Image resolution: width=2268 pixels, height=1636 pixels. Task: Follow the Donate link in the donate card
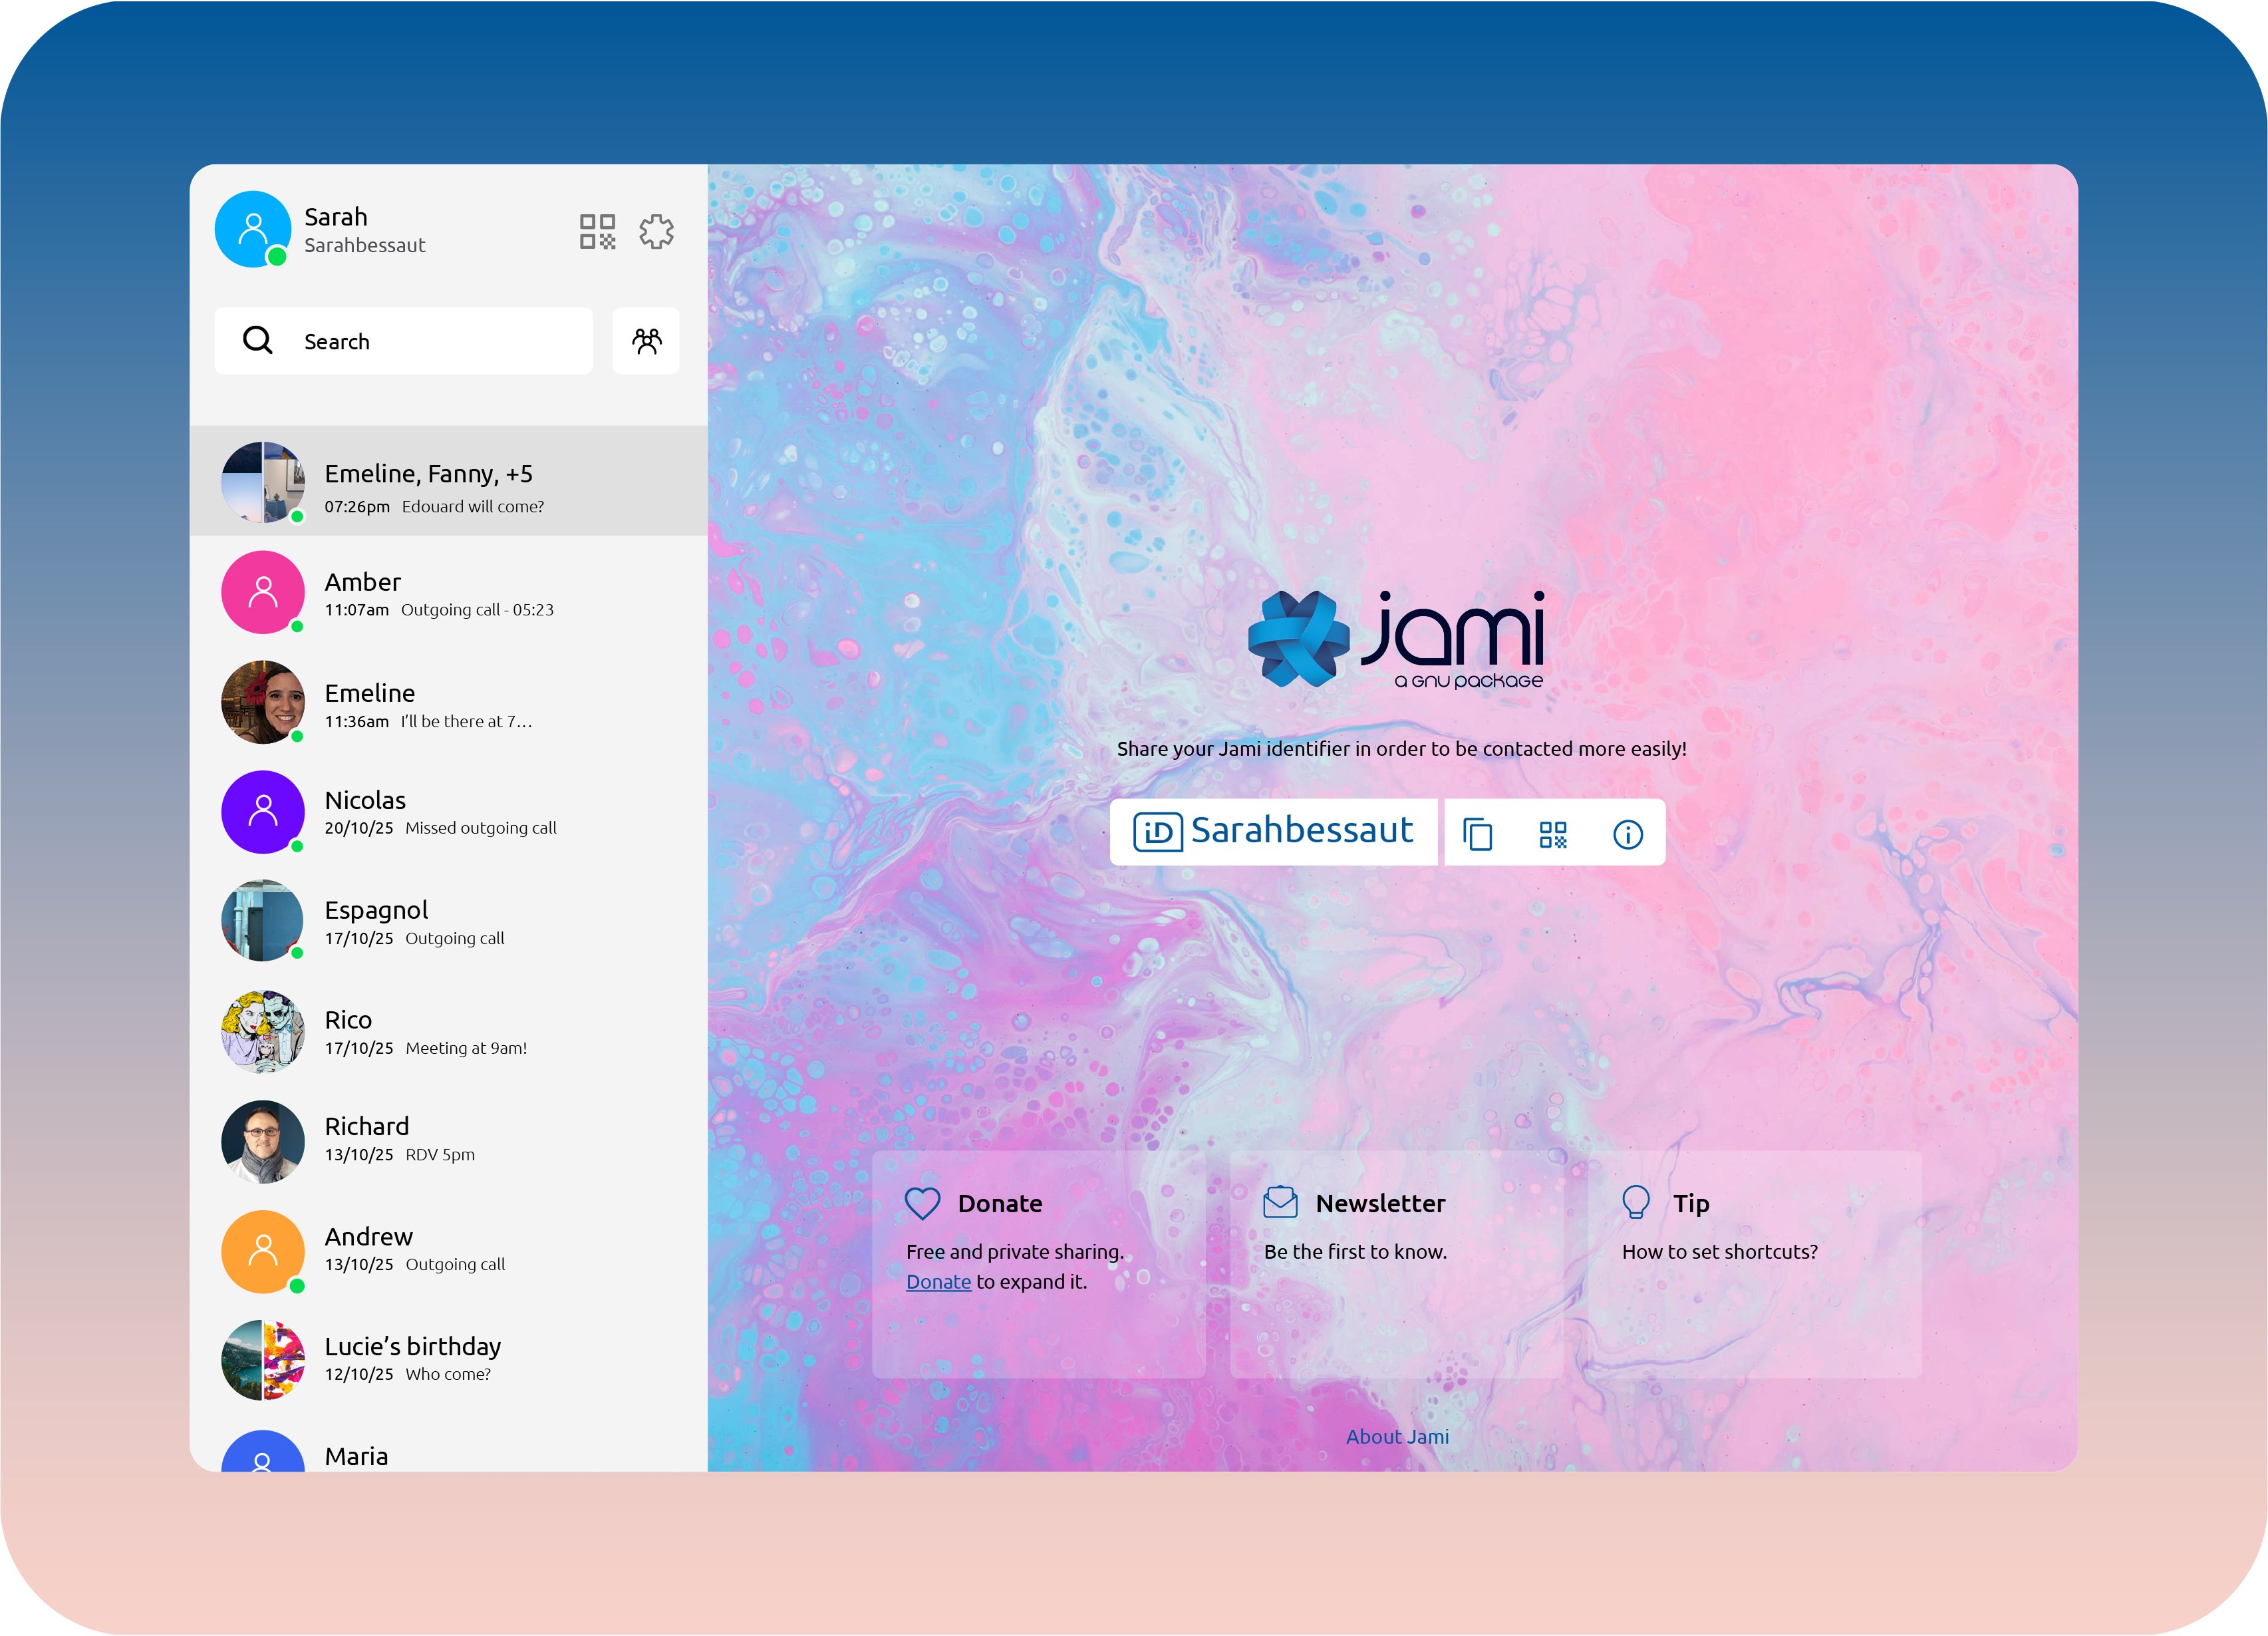[938, 1282]
